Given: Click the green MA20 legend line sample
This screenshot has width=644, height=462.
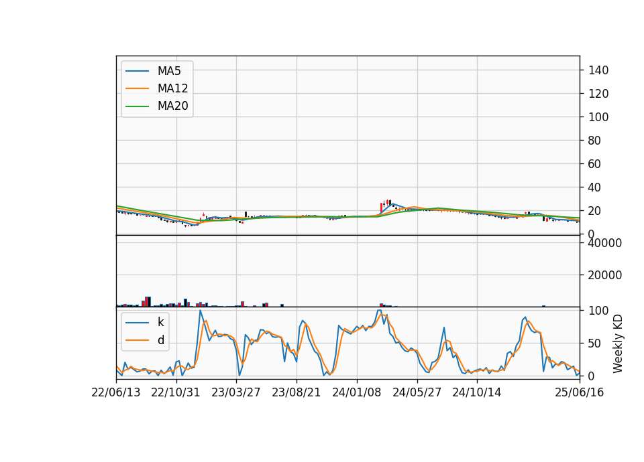Looking at the screenshot, I should tap(137, 106).
